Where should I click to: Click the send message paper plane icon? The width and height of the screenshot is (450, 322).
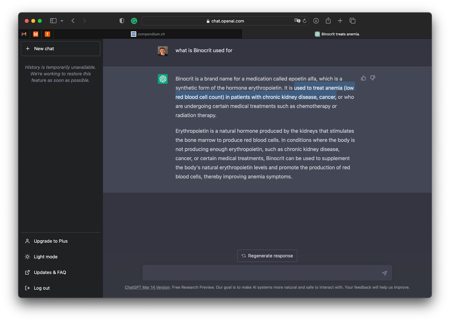[384, 273]
